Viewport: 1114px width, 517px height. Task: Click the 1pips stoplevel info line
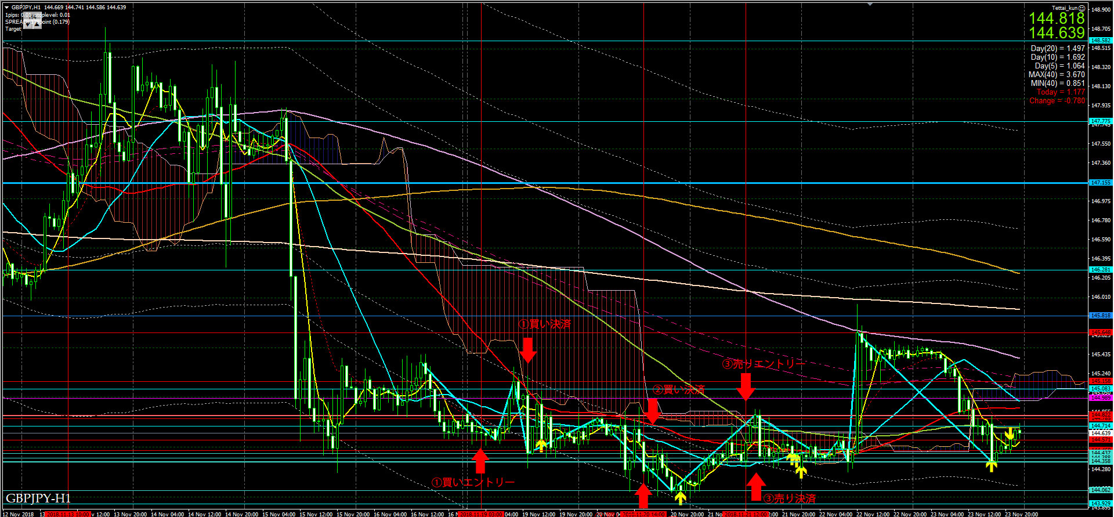coord(38,15)
